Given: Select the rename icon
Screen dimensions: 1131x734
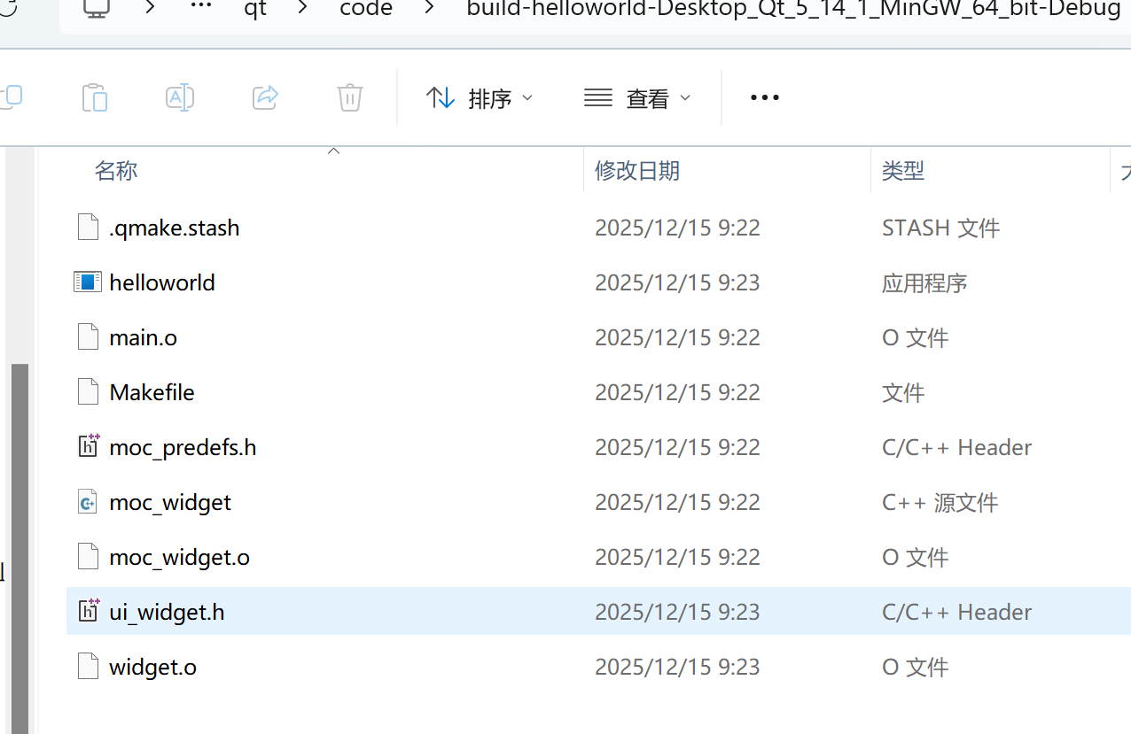Looking at the screenshot, I should click(x=179, y=97).
